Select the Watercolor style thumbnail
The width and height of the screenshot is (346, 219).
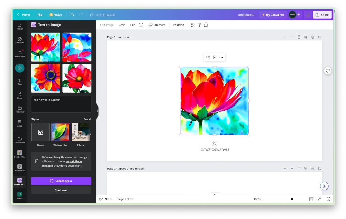(x=61, y=132)
